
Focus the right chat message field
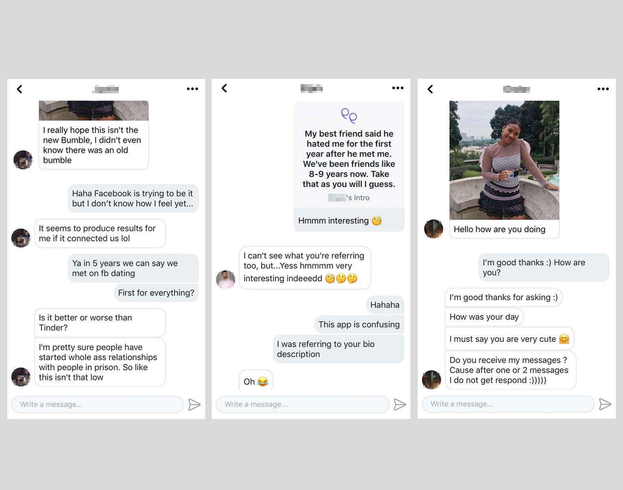(508, 404)
